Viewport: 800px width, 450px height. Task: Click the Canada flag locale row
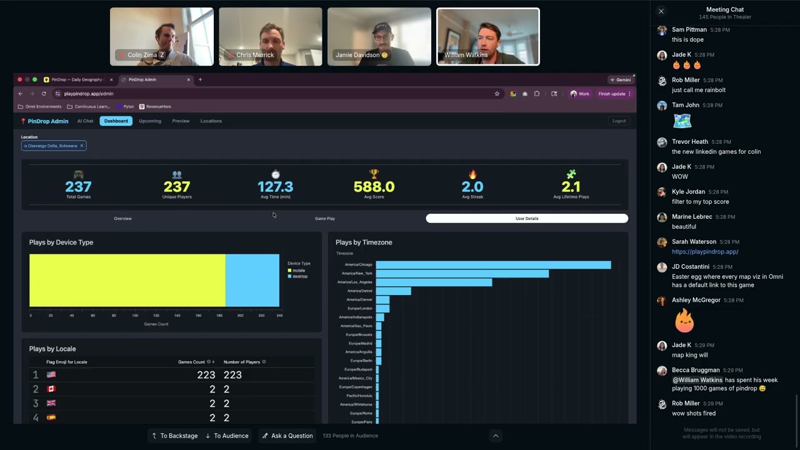point(172,389)
